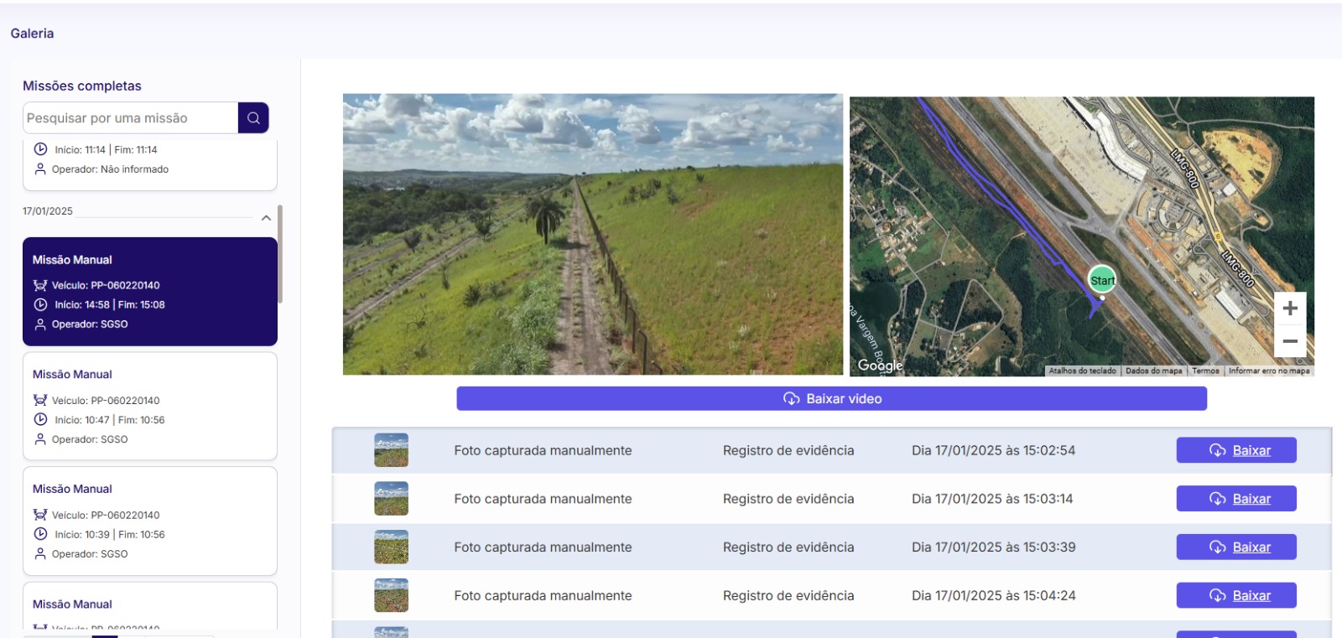Click Informar erro no mapa link
1342x638 pixels.
click(1268, 371)
